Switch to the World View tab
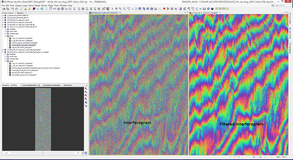Image resolution: width=293 pixels, height=160 pixels. [68, 85]
